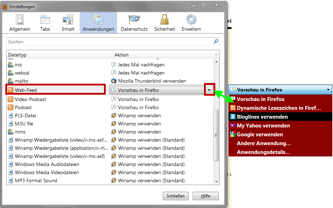Click the Podcast feed icon

pos(11,107)
